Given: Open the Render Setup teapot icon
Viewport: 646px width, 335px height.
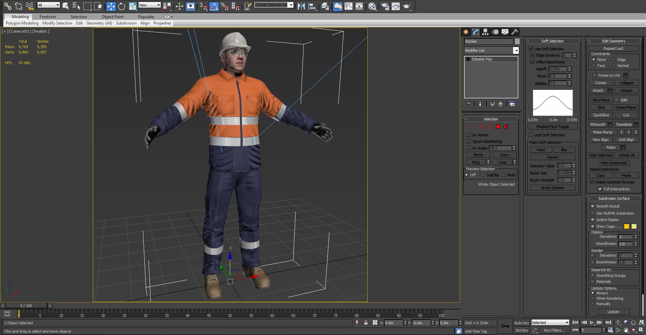Looking at the screenshot, I should pos(385,6).
